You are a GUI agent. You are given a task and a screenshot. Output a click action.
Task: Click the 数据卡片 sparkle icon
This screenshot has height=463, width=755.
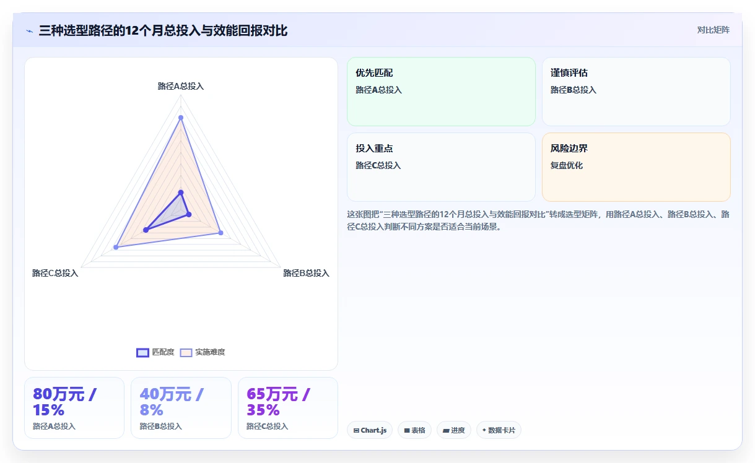pos(484,430)
